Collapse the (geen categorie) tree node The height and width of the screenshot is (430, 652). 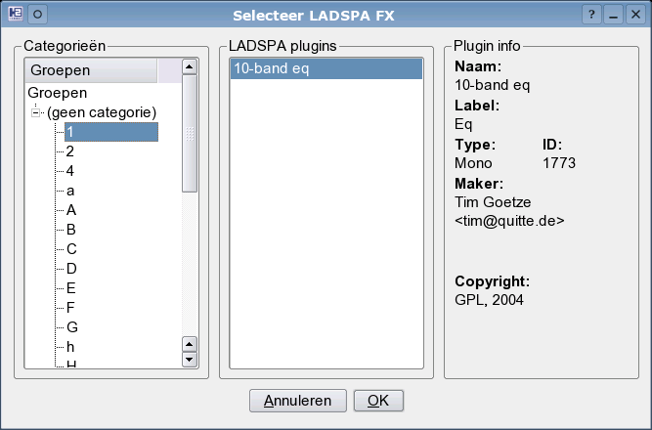coord(36,112)
